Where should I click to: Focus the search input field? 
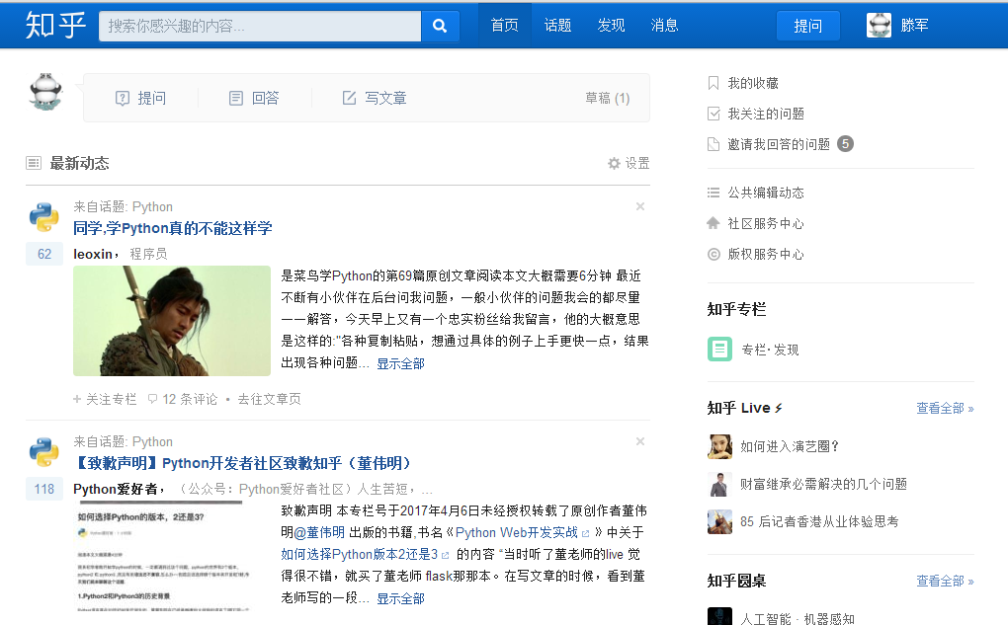click(x=260, y=26)
